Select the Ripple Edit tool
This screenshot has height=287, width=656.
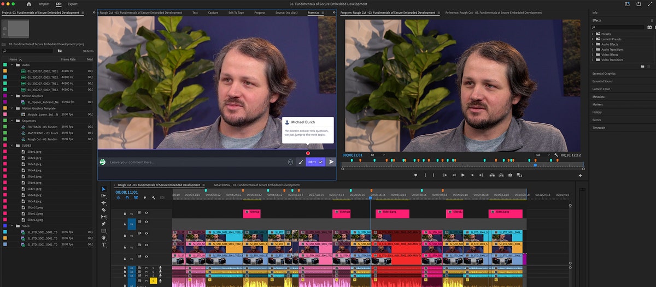(104, 203)
